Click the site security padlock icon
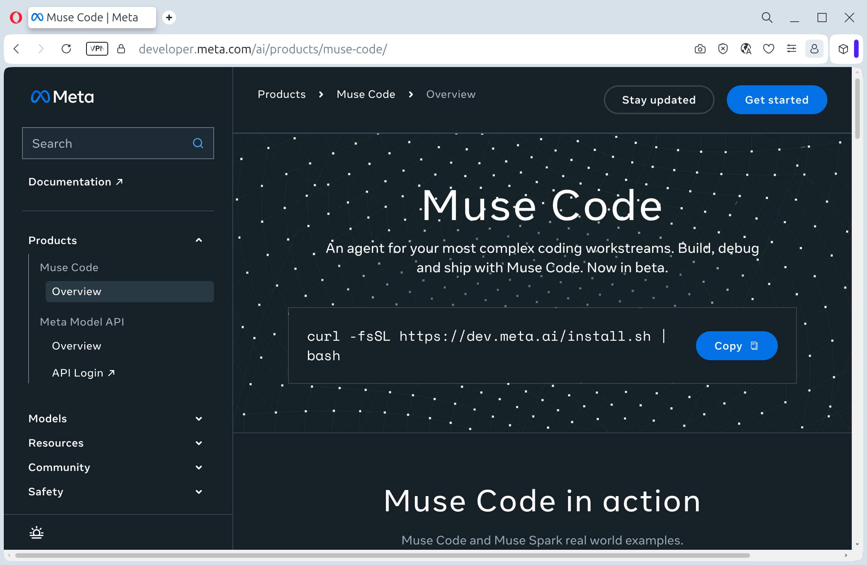 [x=121, y=49]
